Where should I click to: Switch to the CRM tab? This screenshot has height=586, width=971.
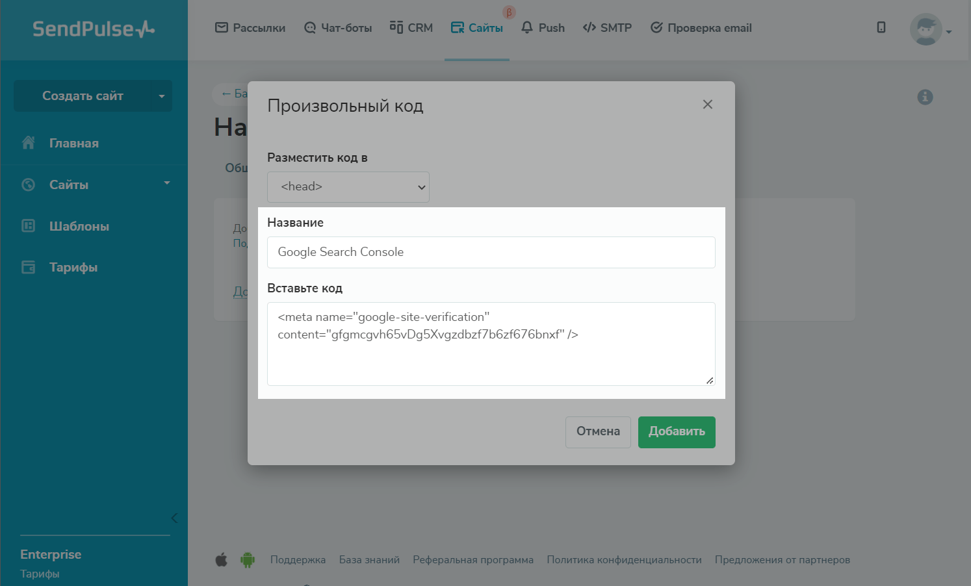(x=411, y=28)
